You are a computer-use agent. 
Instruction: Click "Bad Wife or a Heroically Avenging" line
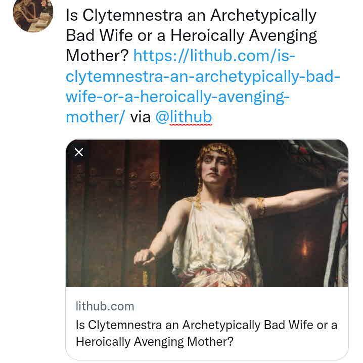pyautogui.click(x=191, y=36)
